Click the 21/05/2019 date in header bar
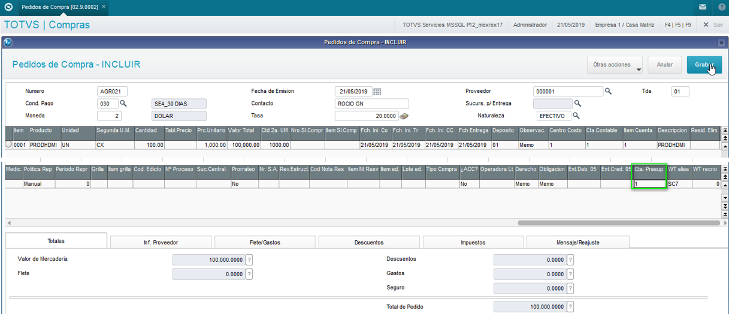Image resolution: width=729 pixels, height=314 pixels. [x=571, y=25]
